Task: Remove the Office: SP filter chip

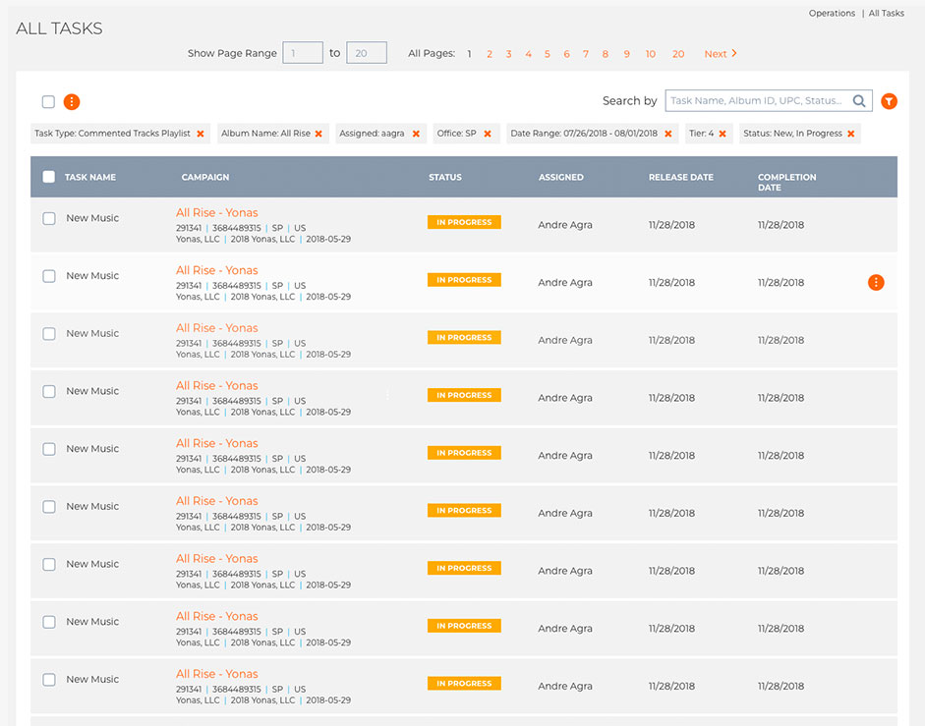Action: click(488, 134)
